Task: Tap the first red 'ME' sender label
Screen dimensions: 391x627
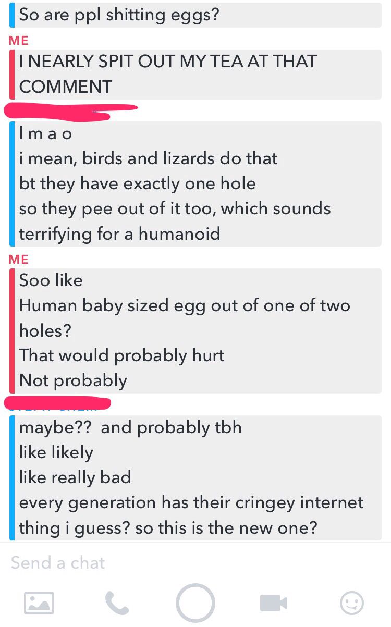Action: 19,41
